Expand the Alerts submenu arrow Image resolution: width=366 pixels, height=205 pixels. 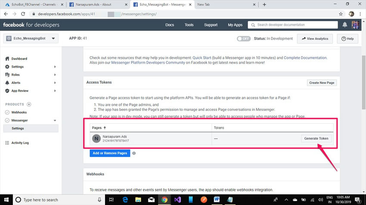click(55, 83)
